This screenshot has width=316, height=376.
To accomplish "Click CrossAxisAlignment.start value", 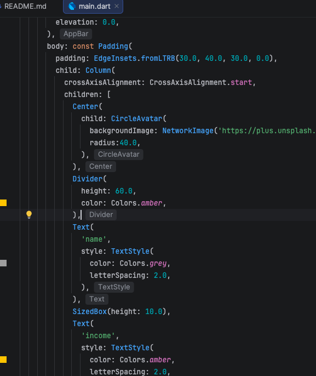I will click(x=201, y=82).
